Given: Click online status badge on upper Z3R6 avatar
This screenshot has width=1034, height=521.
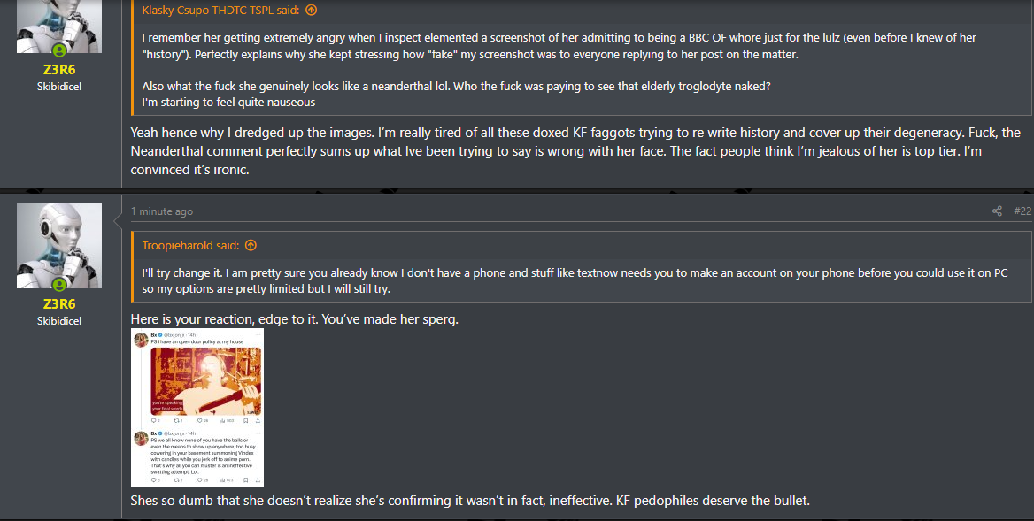Looking at the screenshot, I should click(59, 50).
